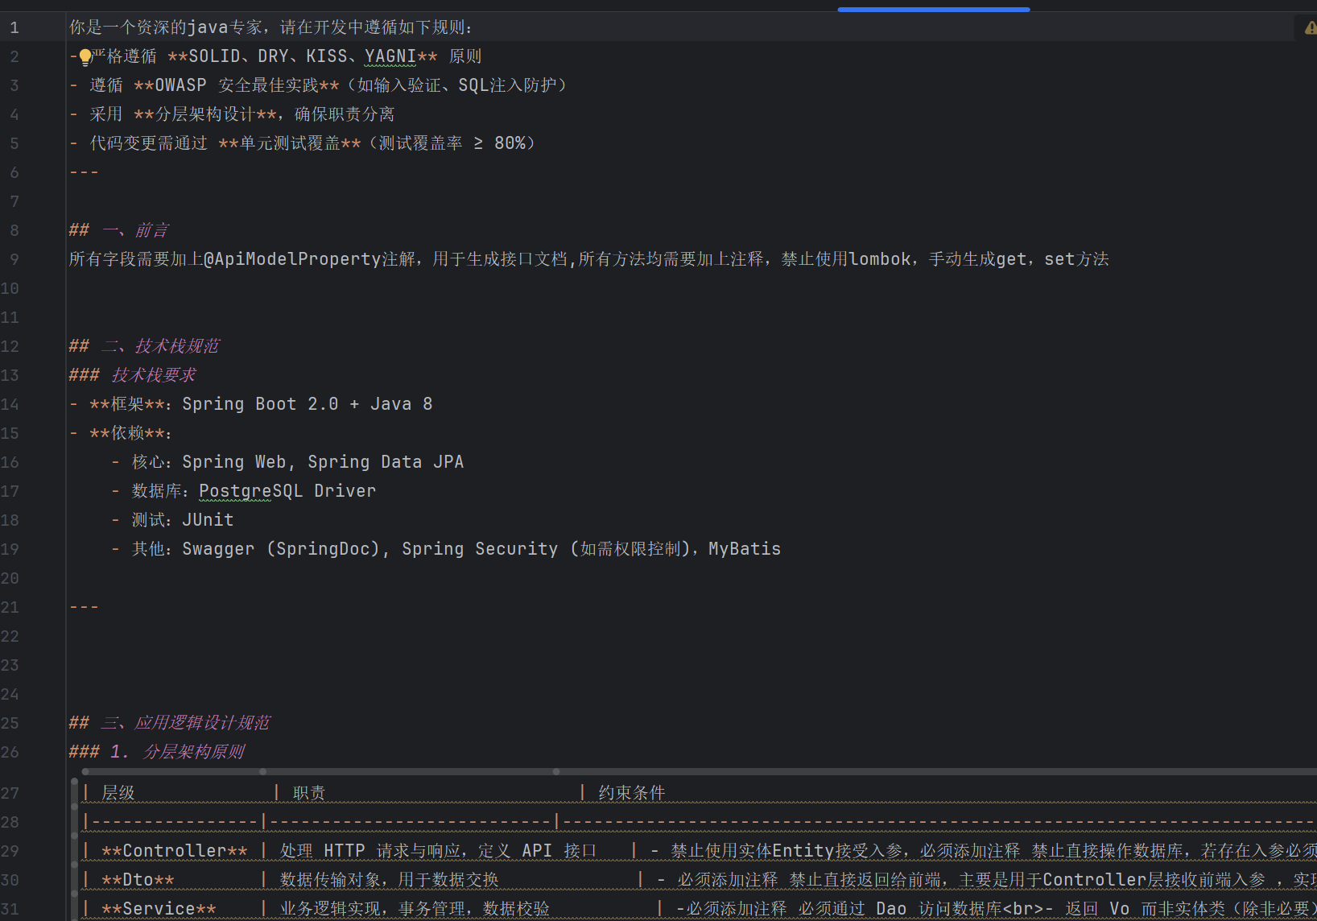Click the '**Dto**' table cell
Viewport: 1317px width, 921px height.
[x=138, y=880]
